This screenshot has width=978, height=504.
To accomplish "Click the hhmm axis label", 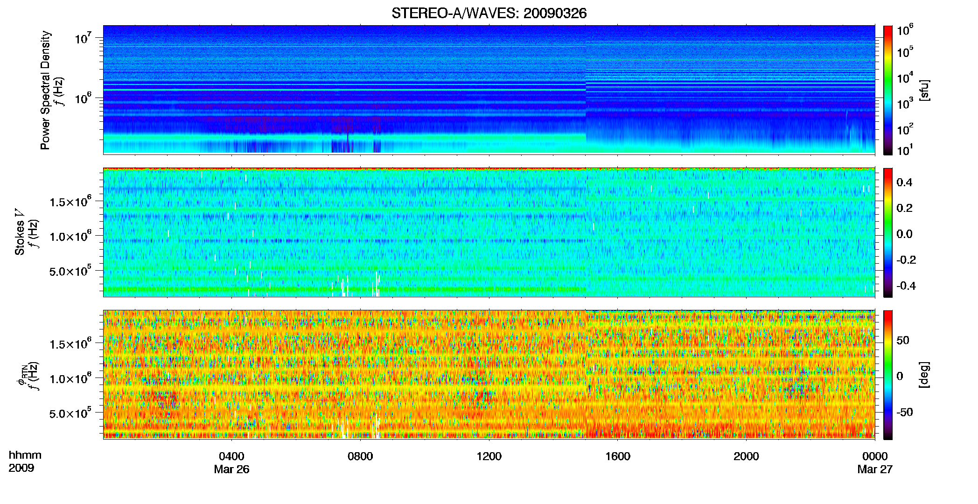I will point(25,455).
